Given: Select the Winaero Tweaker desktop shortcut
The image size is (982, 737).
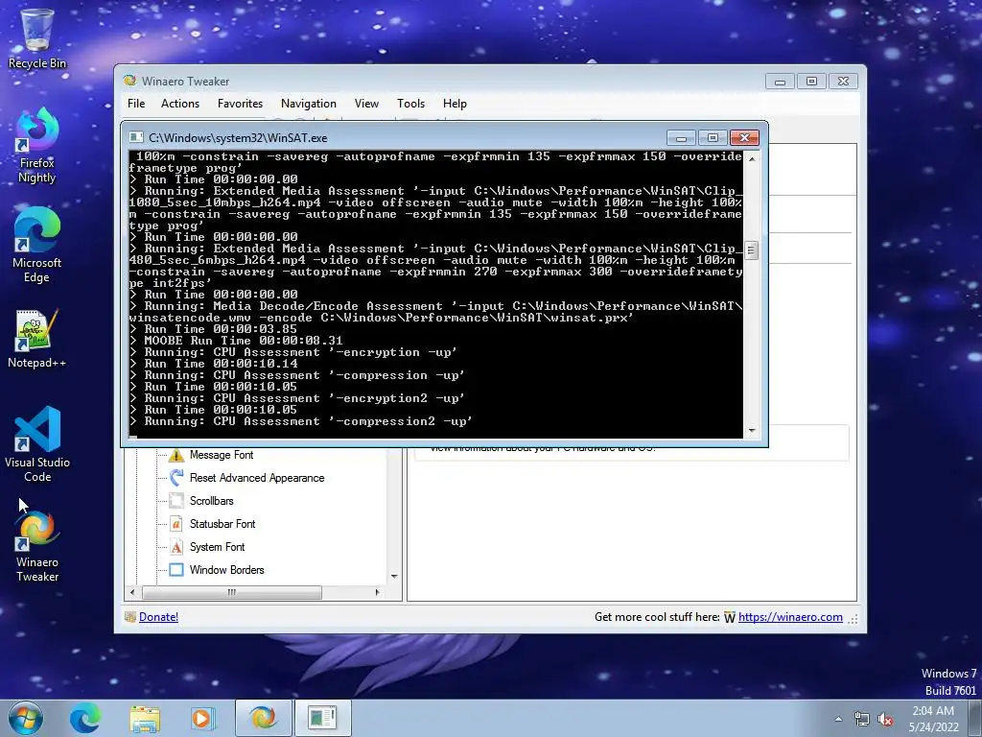Looking at the screenshot, I should point(37,546).
